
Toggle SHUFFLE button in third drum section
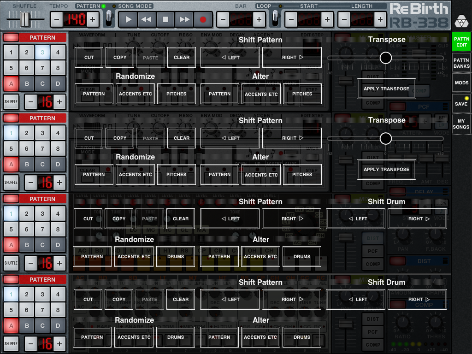[x=11, y=263]
